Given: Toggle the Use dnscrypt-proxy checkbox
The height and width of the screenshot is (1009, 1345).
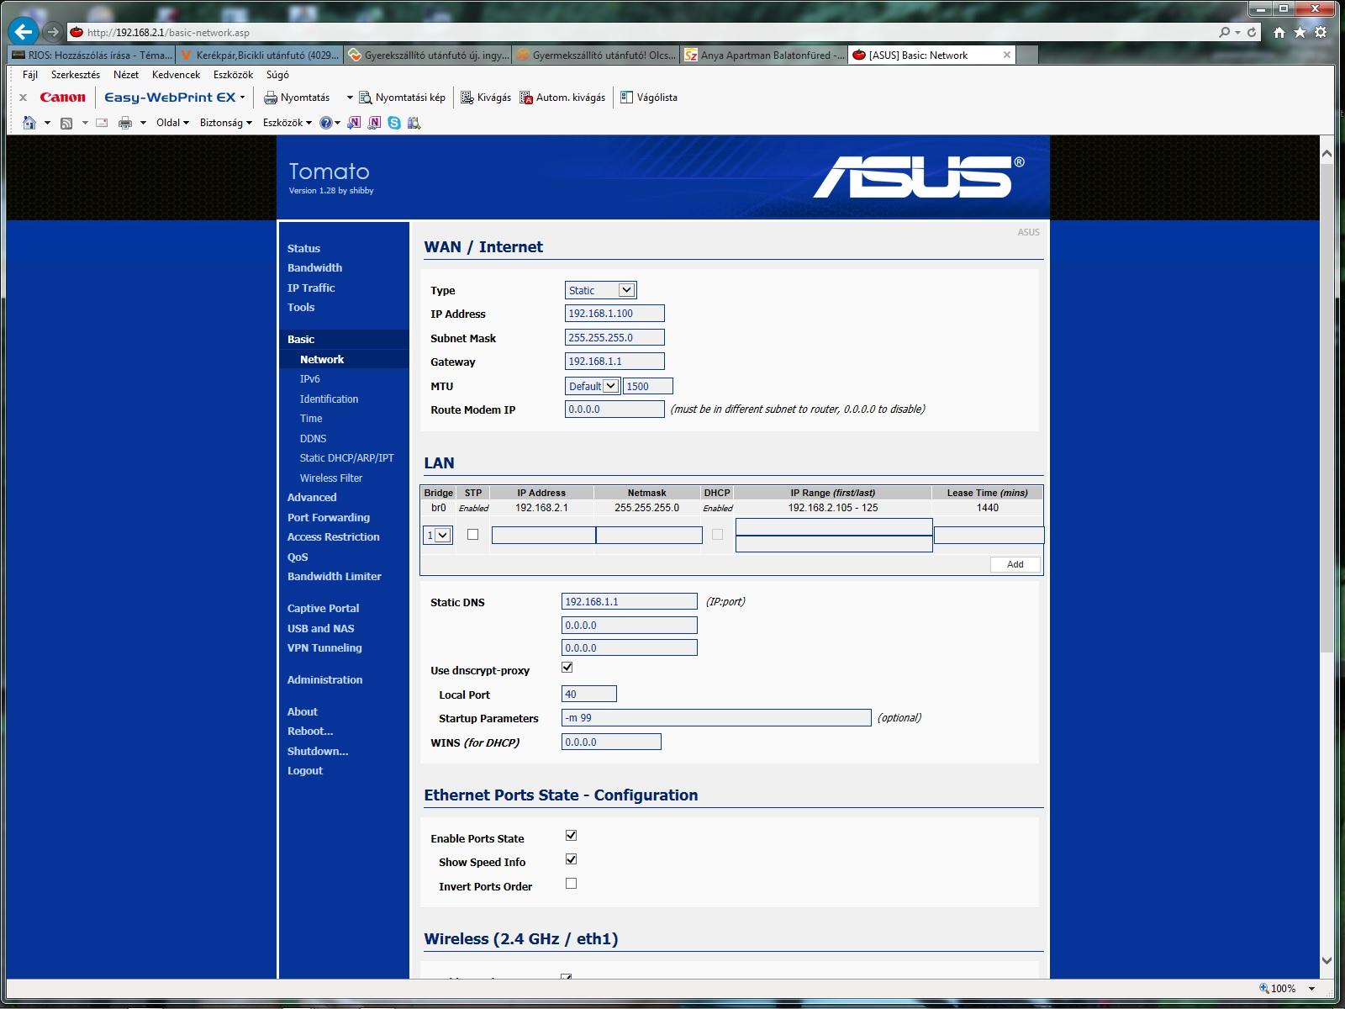Looking at the screenshot, I should click(567, 668).
